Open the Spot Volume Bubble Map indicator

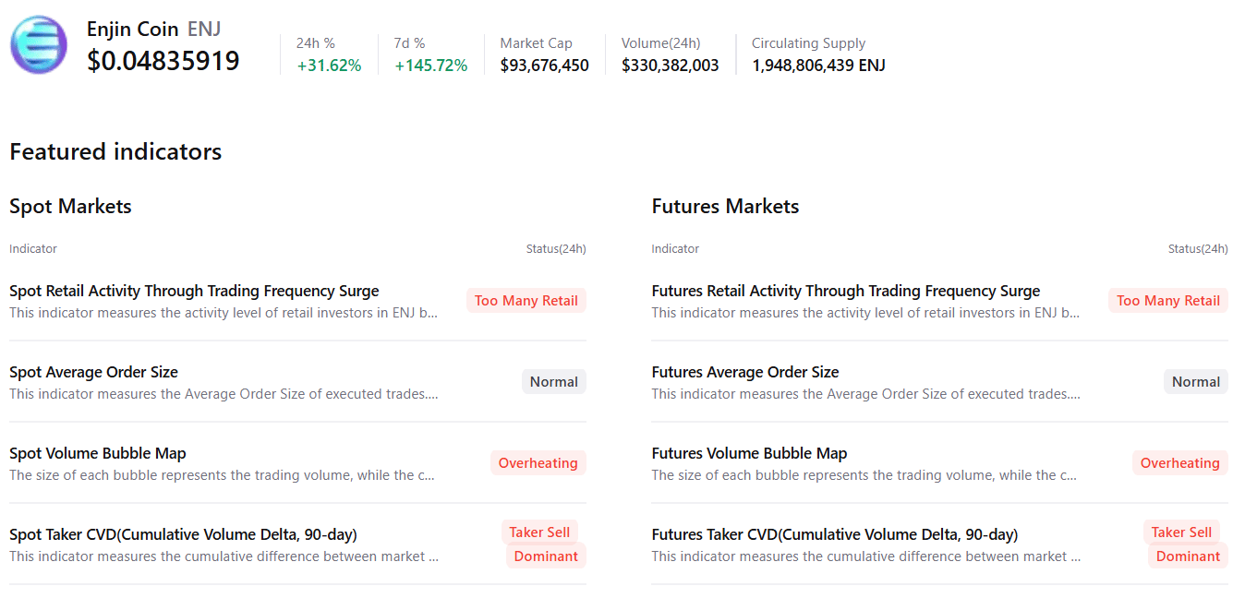click(98, 454)
